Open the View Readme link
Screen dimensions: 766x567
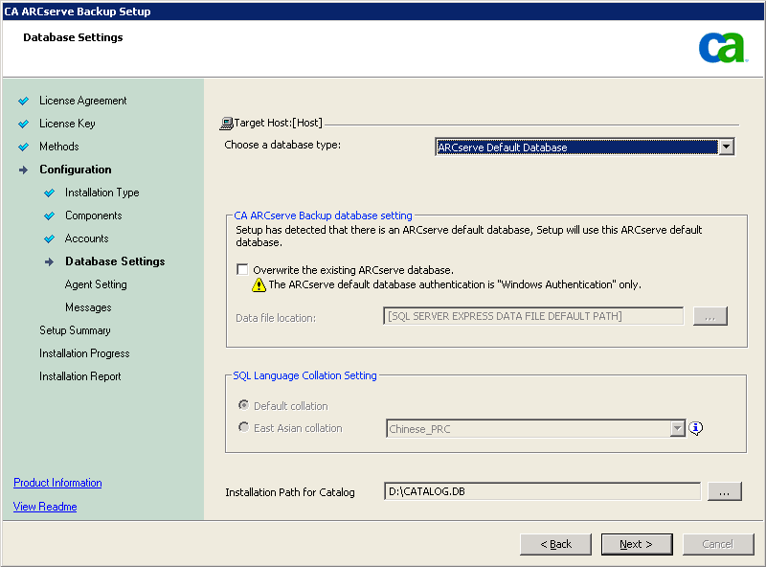(45, 507)
